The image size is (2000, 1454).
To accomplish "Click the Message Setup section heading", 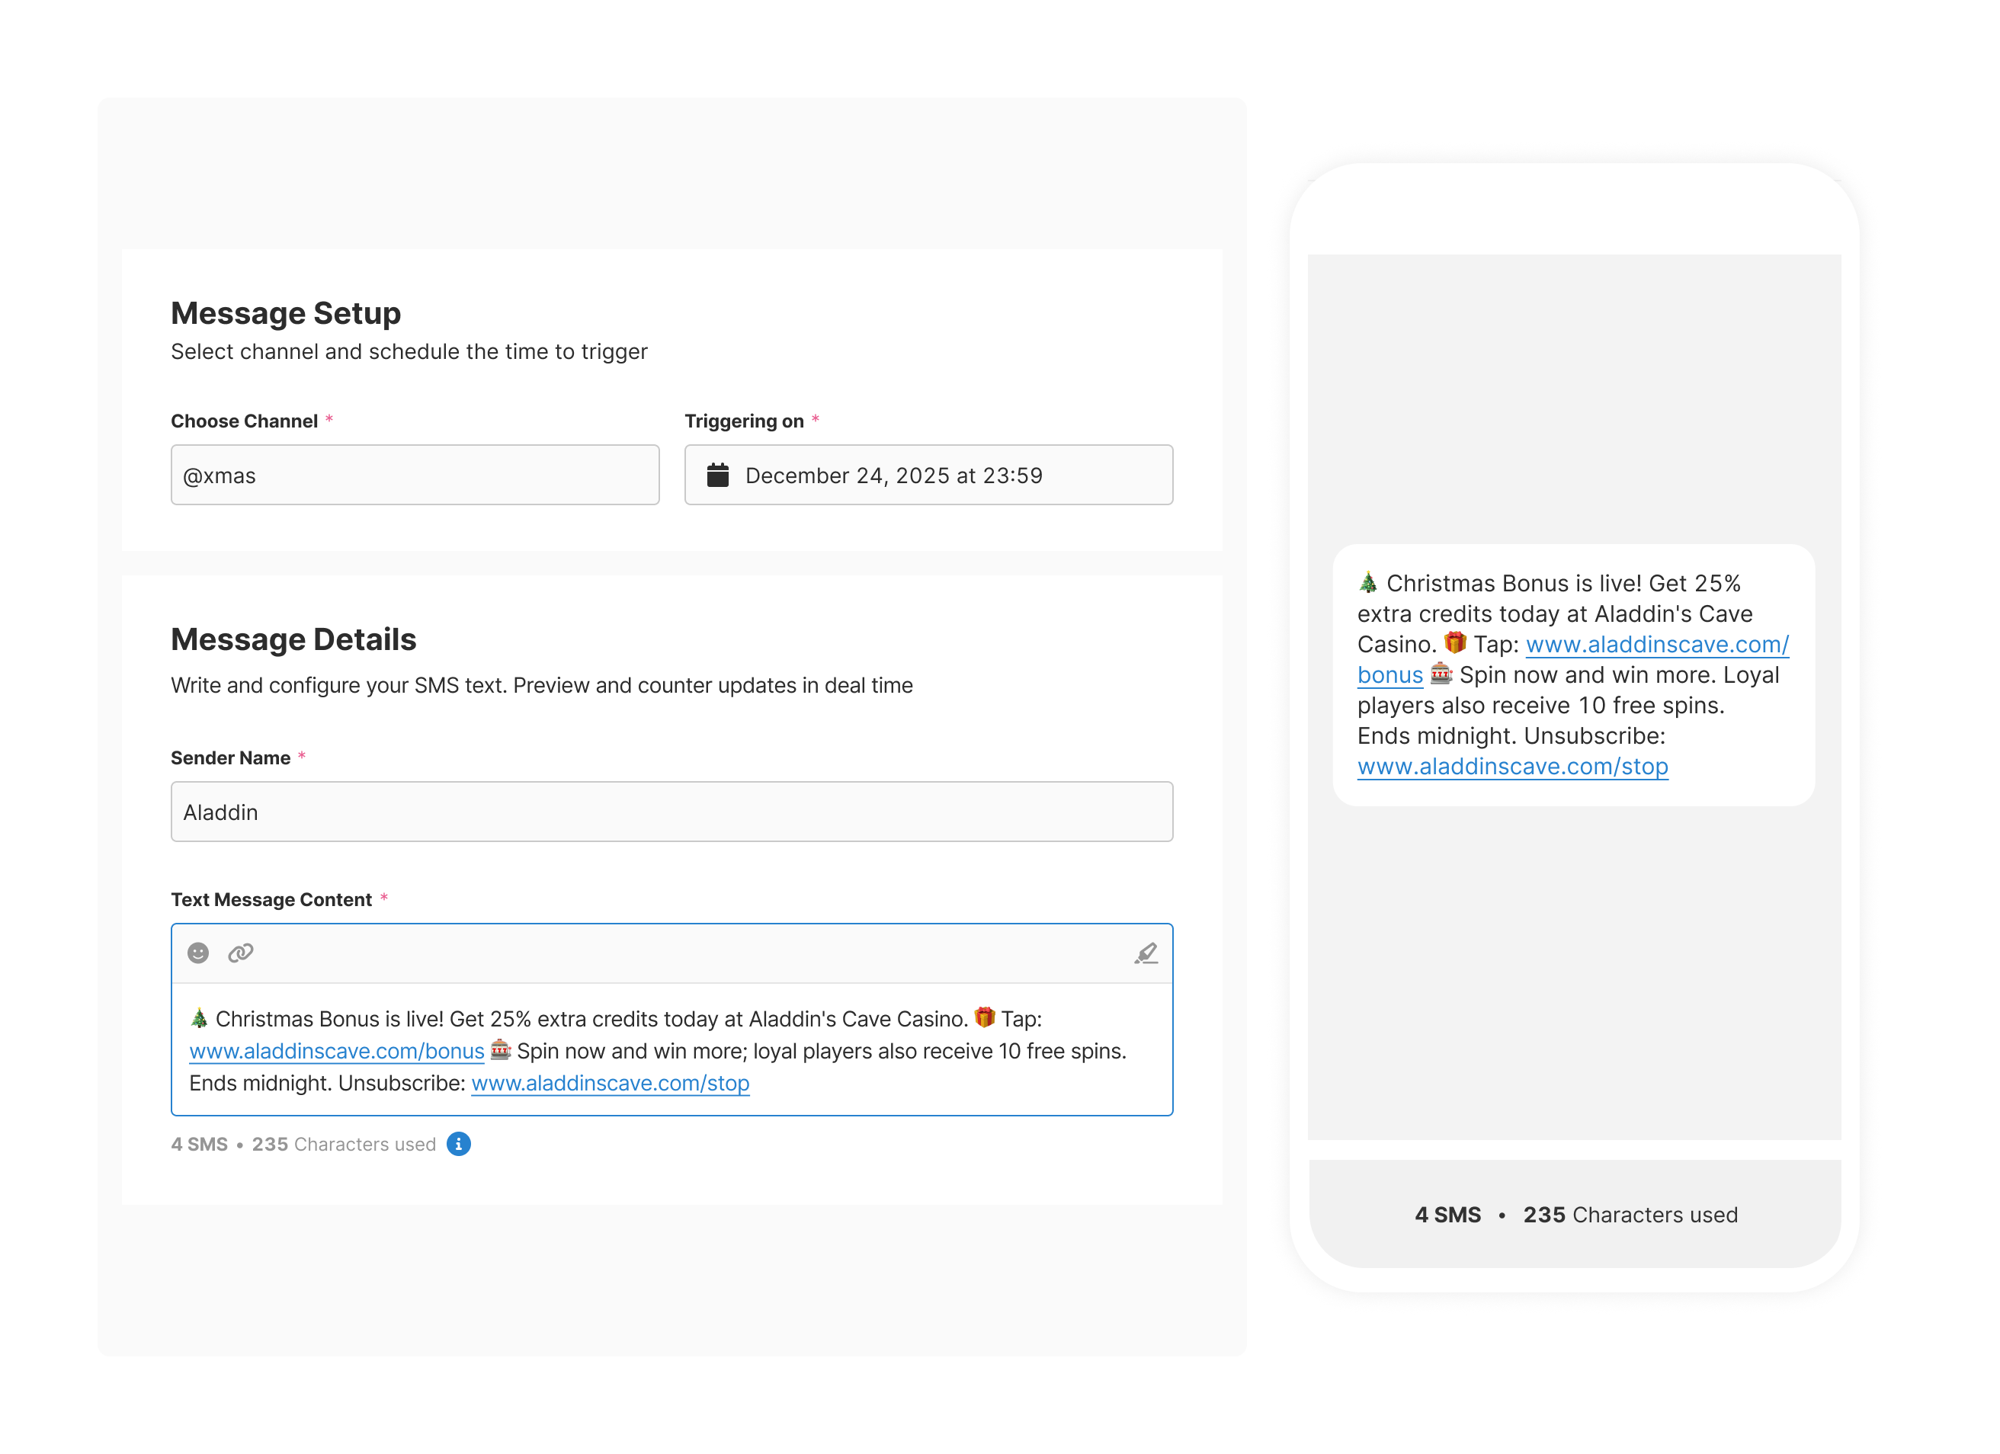I will tap(286, 312).
